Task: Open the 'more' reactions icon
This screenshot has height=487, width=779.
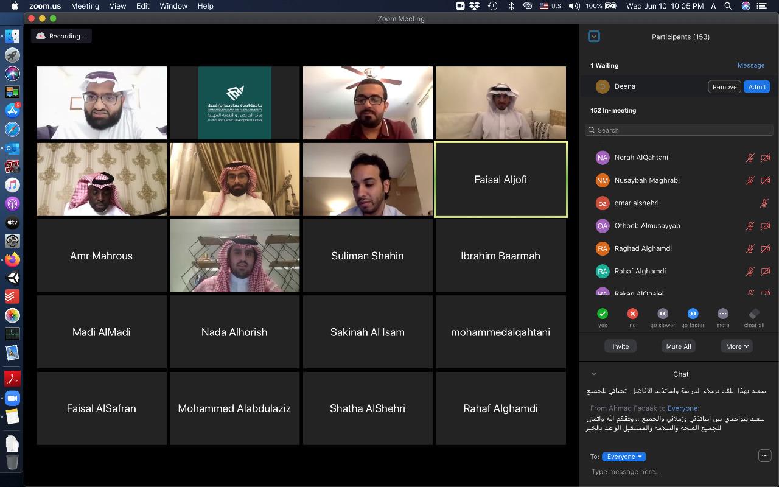Action: click(722, 314)
